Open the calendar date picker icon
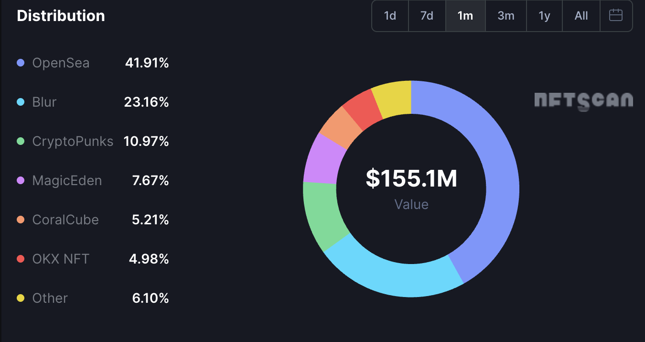This screenshot has width=645, height=342. (616, 15)
